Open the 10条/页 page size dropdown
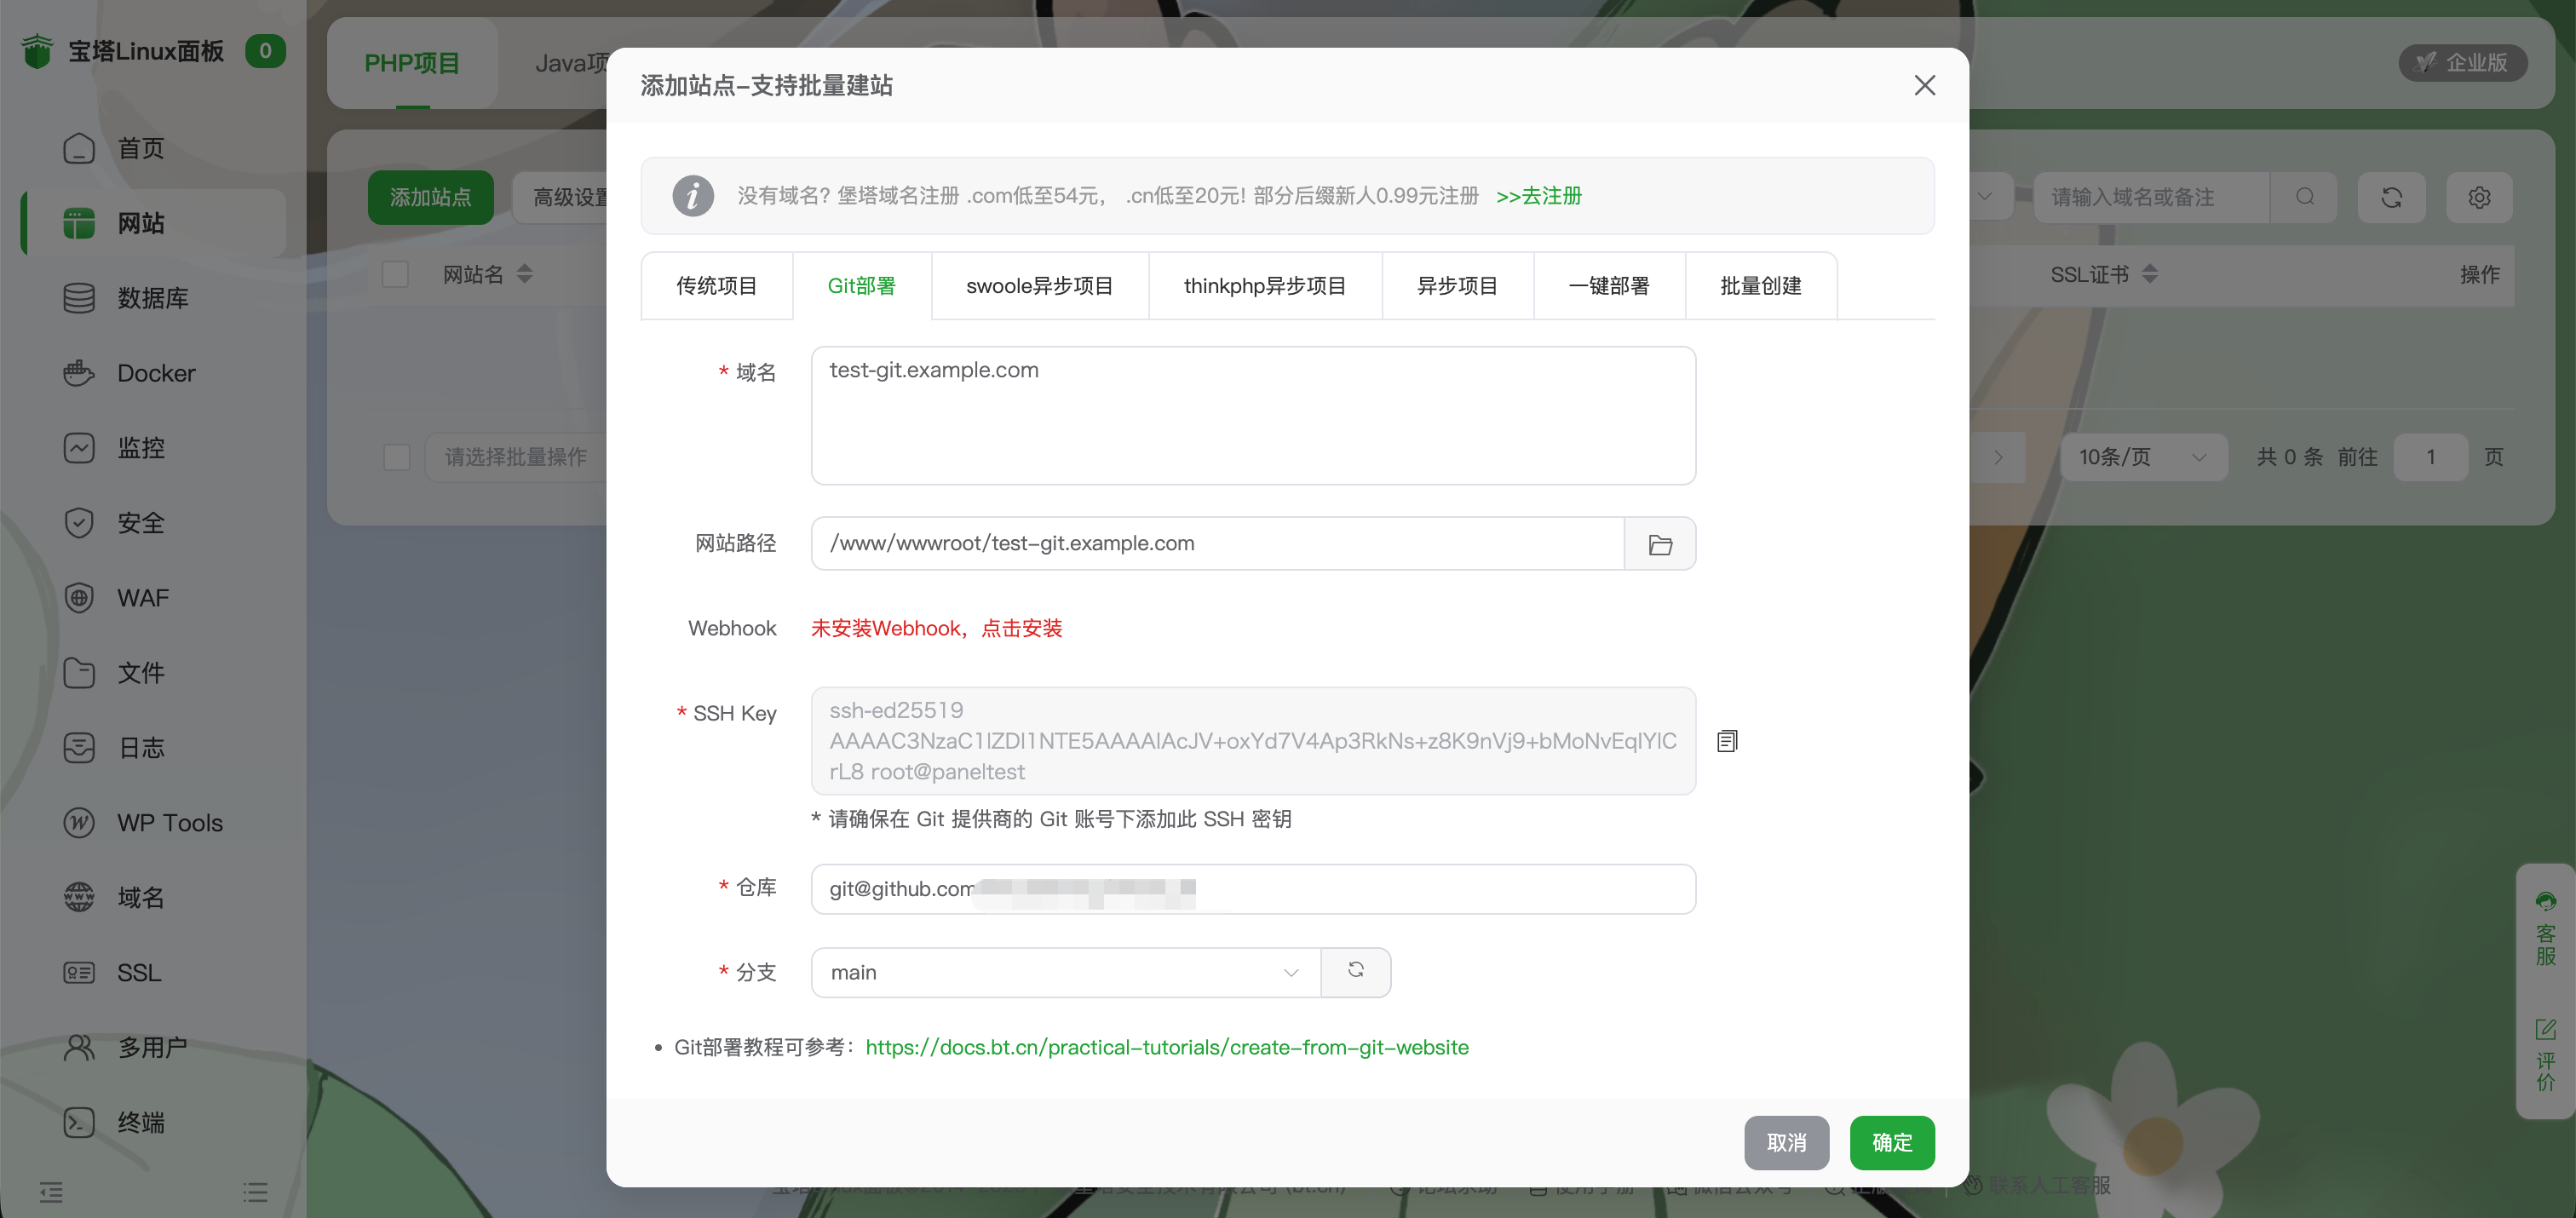The height and width of the screenshot is (1218, 2576). tap(2142, 457)
